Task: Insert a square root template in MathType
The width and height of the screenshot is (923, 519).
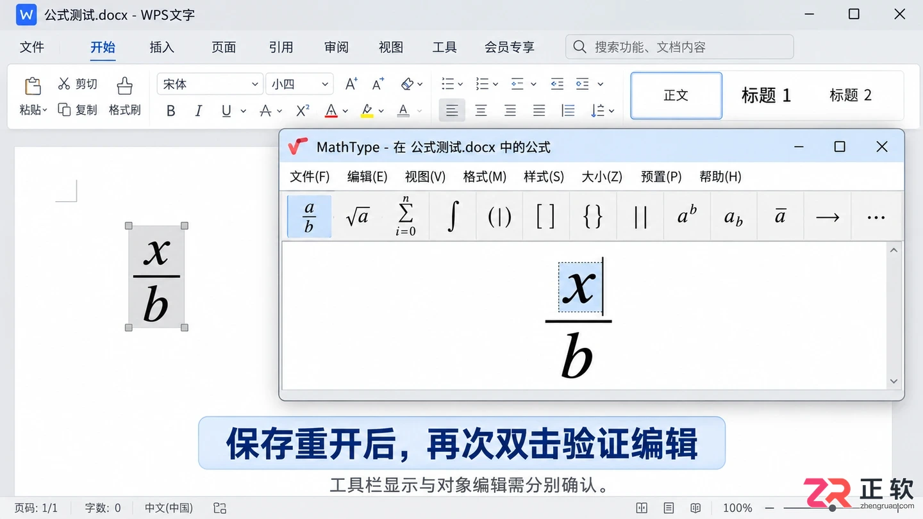Action: 357,217
